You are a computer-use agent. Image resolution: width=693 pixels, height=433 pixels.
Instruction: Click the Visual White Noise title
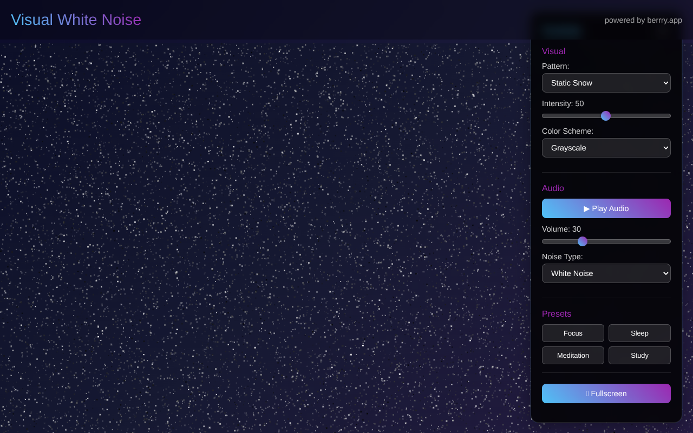76,19
